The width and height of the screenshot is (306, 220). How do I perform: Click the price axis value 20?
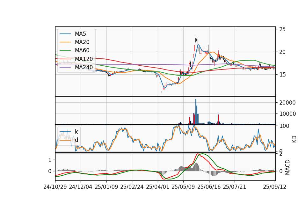pyautogui.click(x=282, y=52)
